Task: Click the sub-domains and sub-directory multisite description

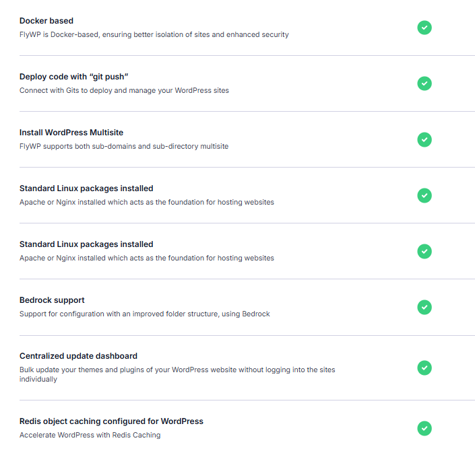Action: [x=123, y=147]
